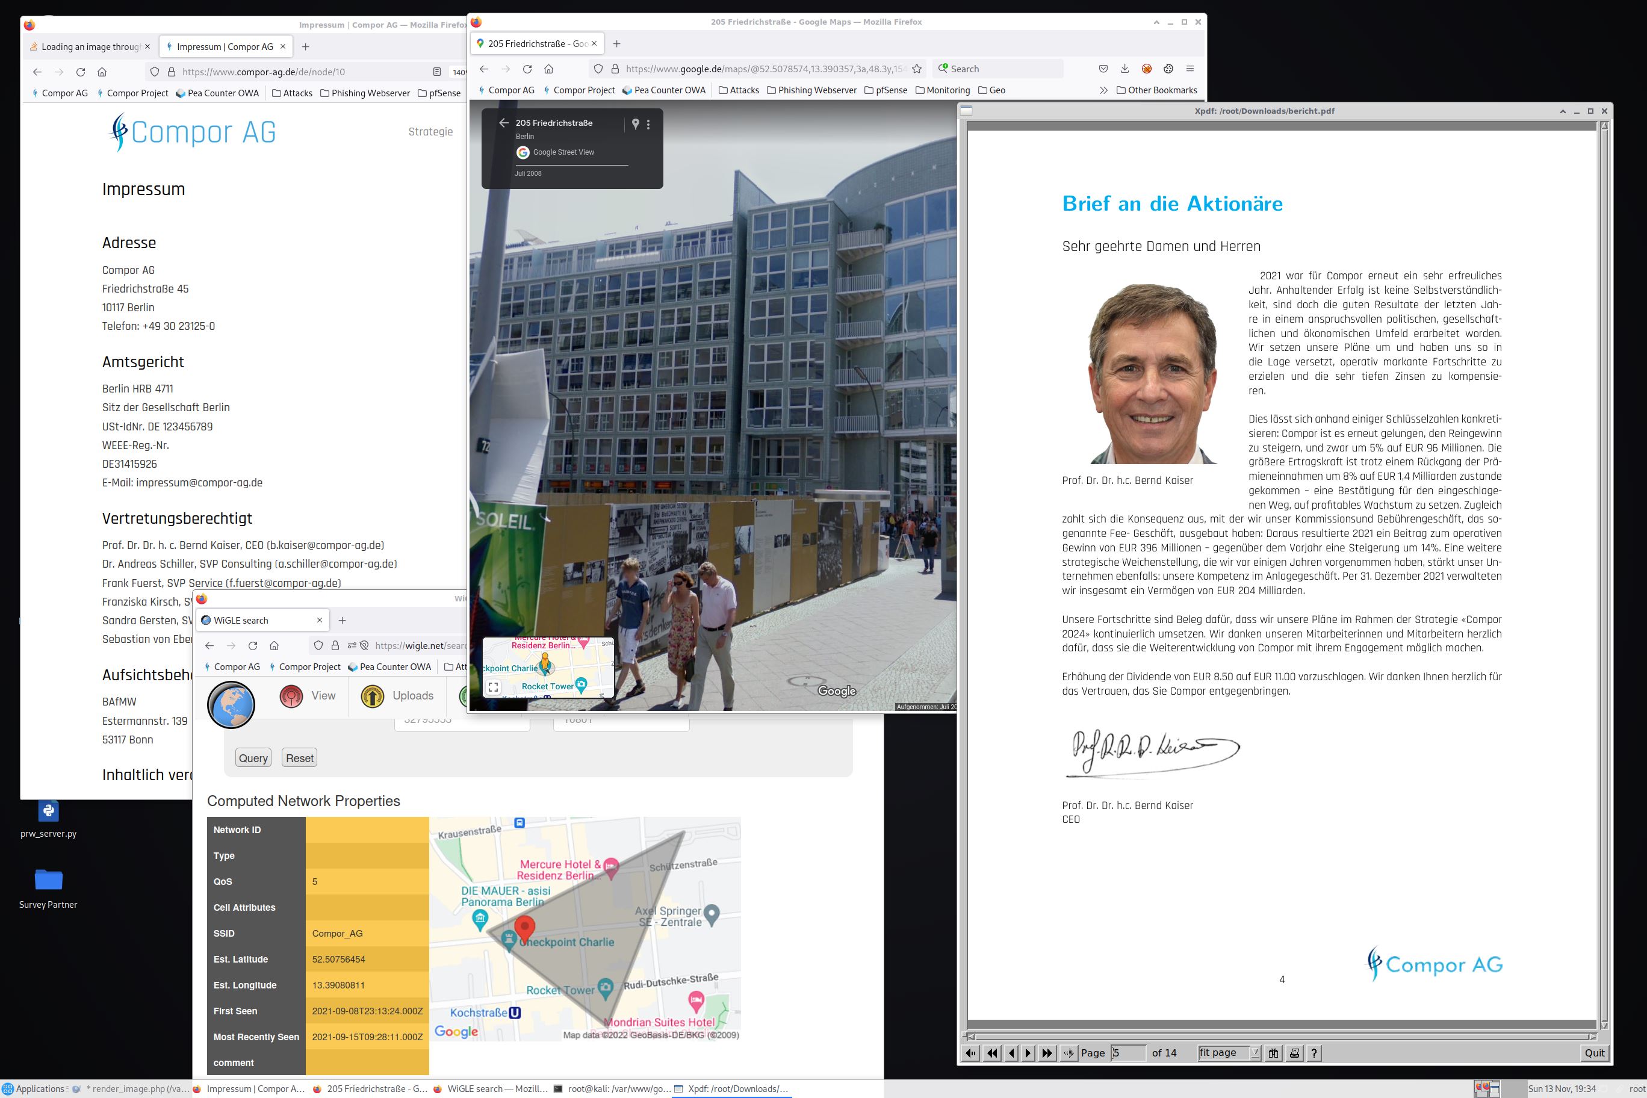Viewport: 1647px width, 1098px height.
Task: Switch to root@kali terminal in taskbar
Action: (612, 1089)
